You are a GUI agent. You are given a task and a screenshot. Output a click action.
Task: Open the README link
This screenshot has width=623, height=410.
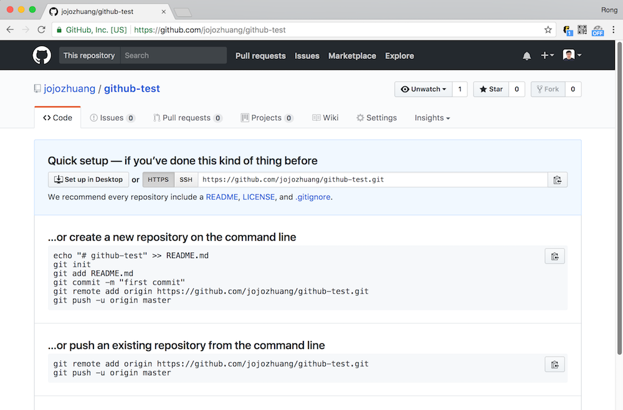coord(222,197)
